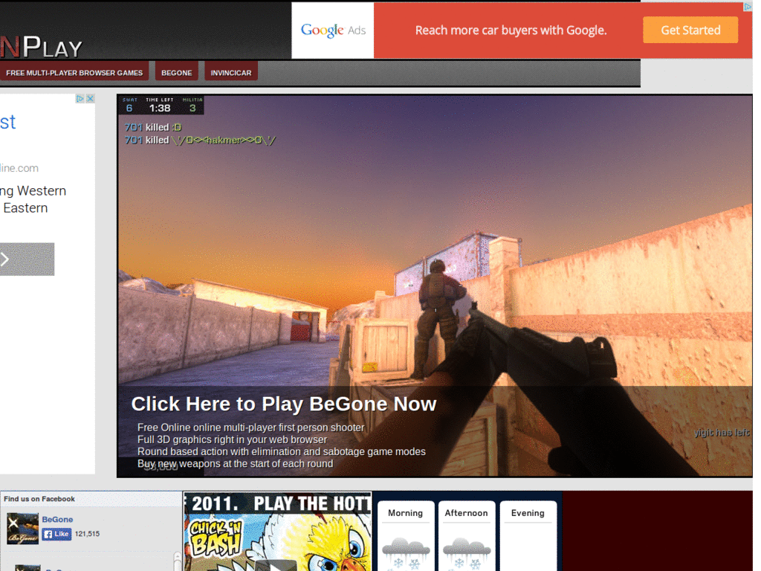Click the Morning snow cloud icon
The image size is (761, 571).
[406, 553]
